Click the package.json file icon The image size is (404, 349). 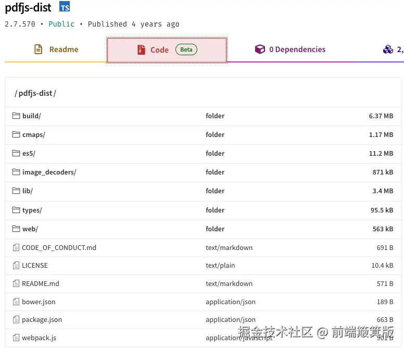[16, 320]
